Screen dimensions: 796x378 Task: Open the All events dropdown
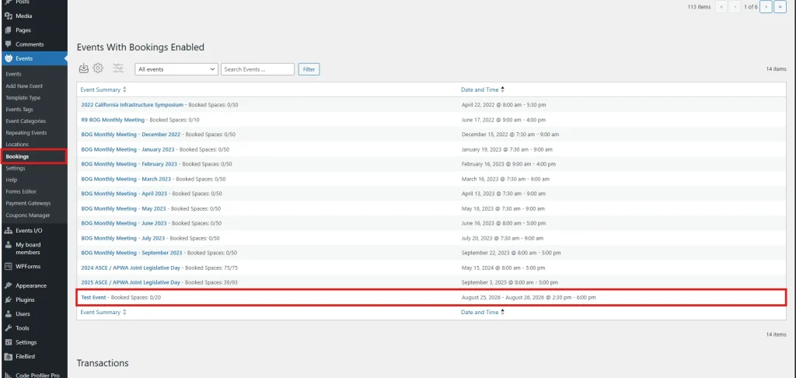point(176,69)
